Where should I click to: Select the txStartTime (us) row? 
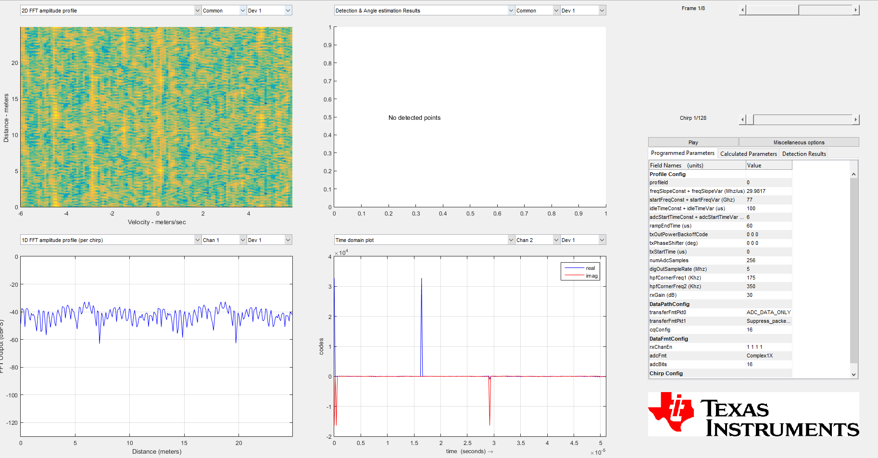pyautogui.click(x=720, y=252)
